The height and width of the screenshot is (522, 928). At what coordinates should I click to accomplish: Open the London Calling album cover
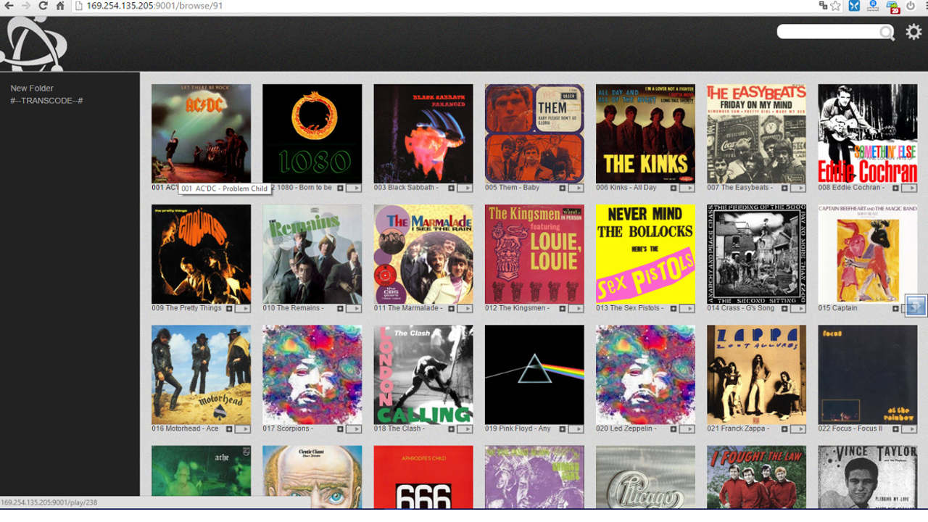tap(423, 374)
